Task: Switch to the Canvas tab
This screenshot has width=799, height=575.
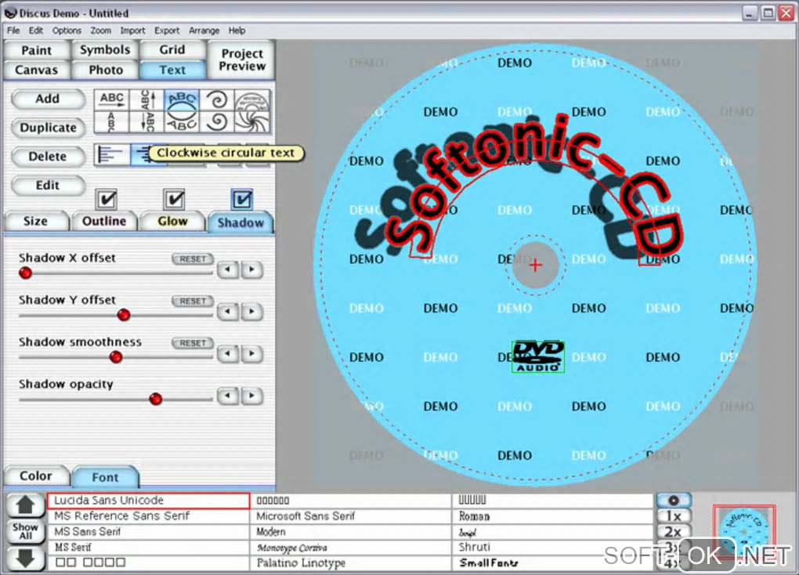Action: 36,70
